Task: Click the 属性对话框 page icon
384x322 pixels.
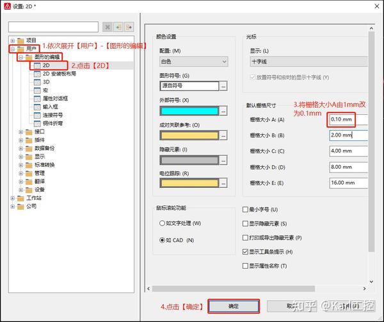Action: click(x=37, y=99)
